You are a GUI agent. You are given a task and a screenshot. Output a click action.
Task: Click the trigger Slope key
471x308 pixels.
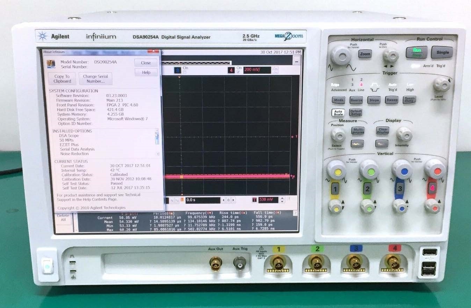click(x=374, y=100)
